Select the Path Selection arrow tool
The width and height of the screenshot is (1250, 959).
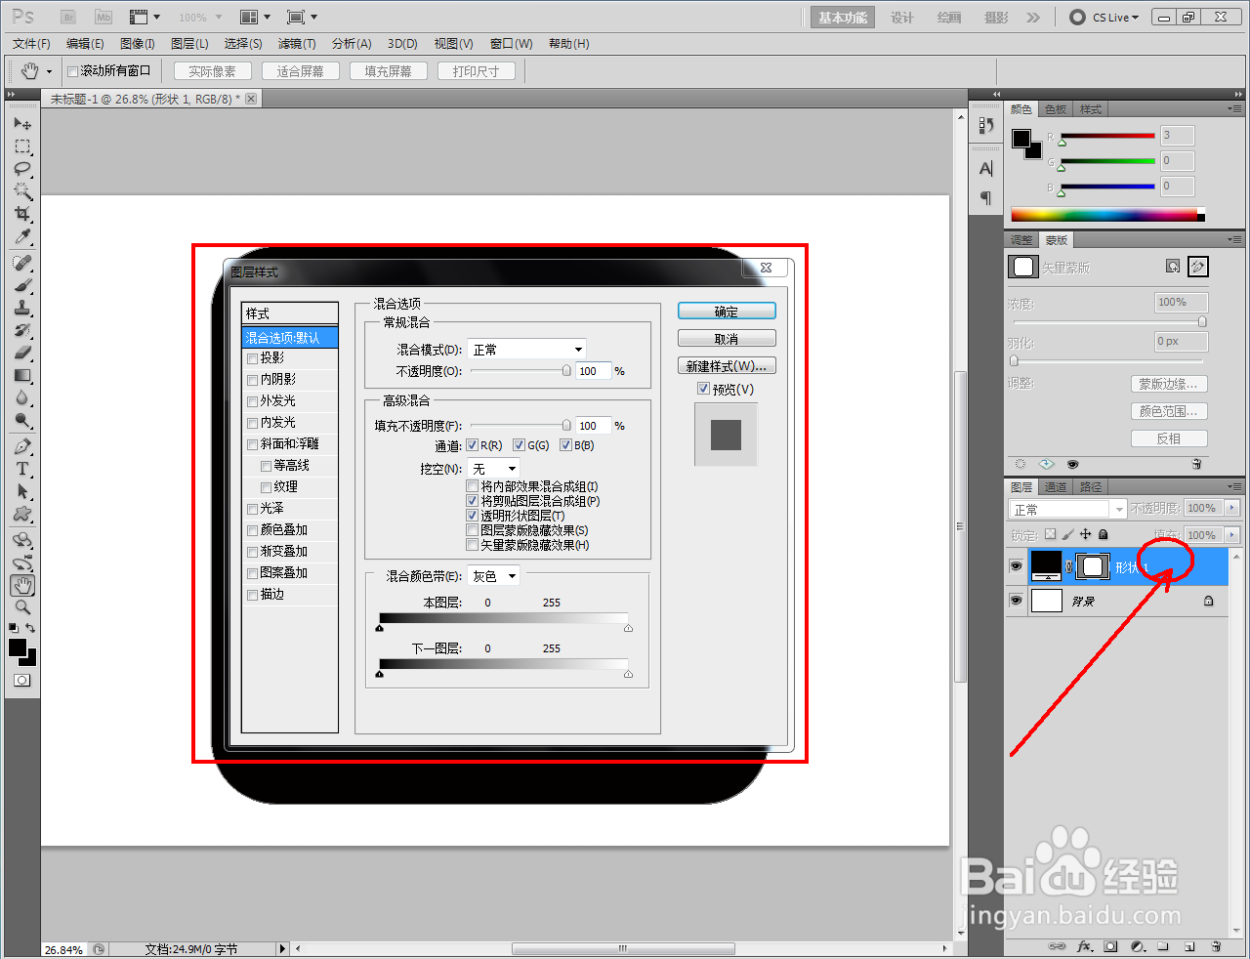point(22,492)
